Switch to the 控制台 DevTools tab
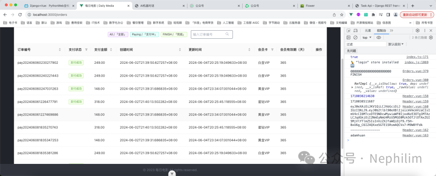The height and width of the screenshot is (176, 436). click(381, 31)
